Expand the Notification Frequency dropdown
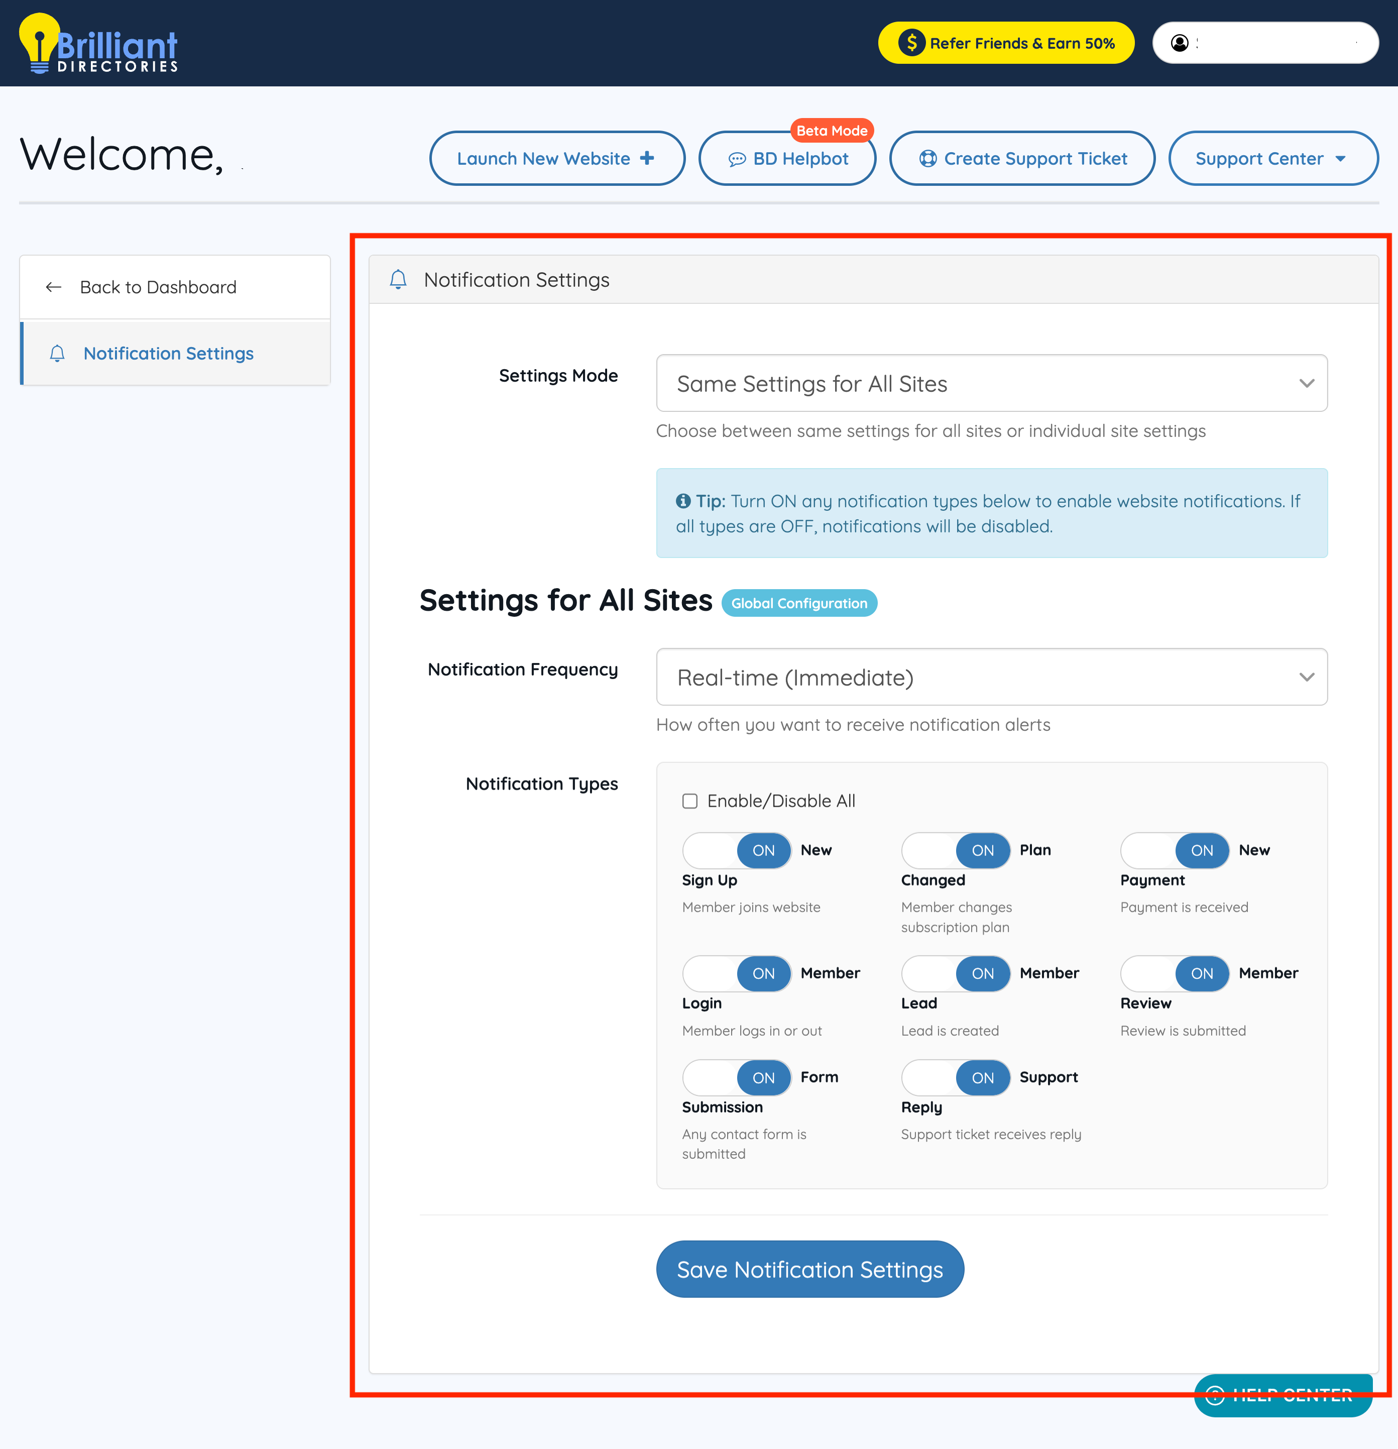The width and height of the screenshot is (1398, 1449). (x=991, y=677)
